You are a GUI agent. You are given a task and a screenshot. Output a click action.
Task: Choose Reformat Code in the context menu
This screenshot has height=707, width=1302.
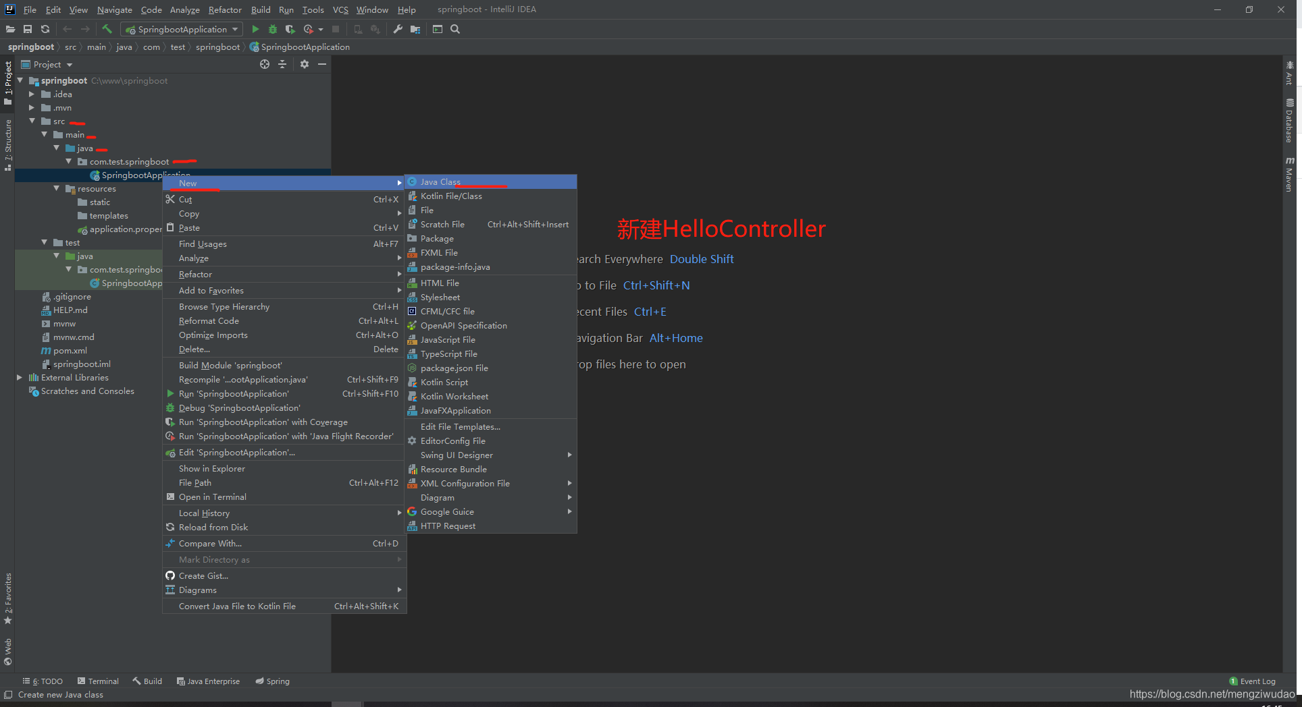[x=284, y=321]
